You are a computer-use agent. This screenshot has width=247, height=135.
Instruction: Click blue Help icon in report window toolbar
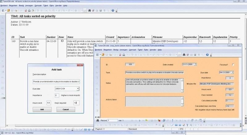point(113,11)
